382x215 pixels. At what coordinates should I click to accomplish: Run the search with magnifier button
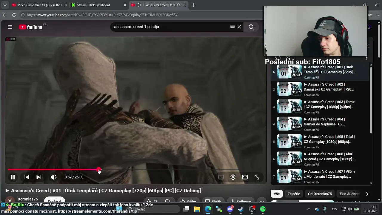pos(251,27)
